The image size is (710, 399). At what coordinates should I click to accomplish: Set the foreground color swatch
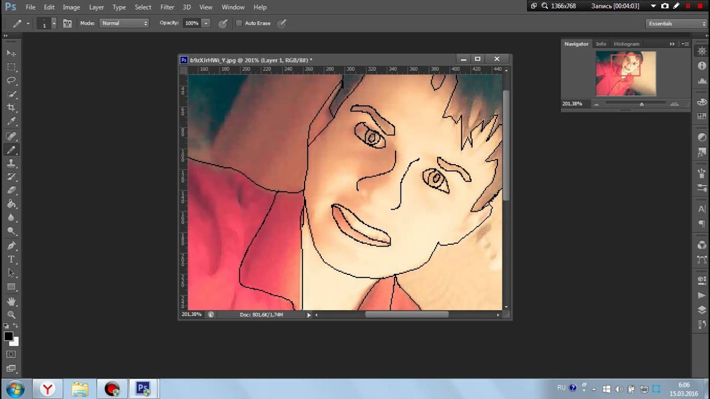pyautogui.click(x=8, y=336)
